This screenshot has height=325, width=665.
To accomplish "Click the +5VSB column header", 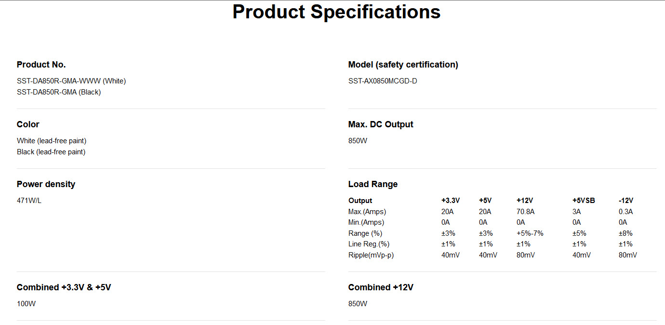I will (584, 201).
